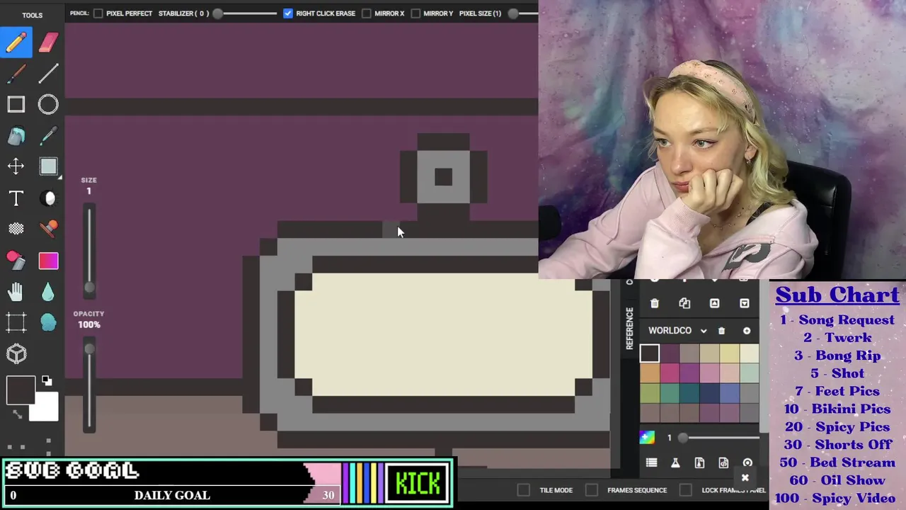The image size is (906, 510).
Task: Select the Lighten/Darken tool
Action: (x=48, y=198)
